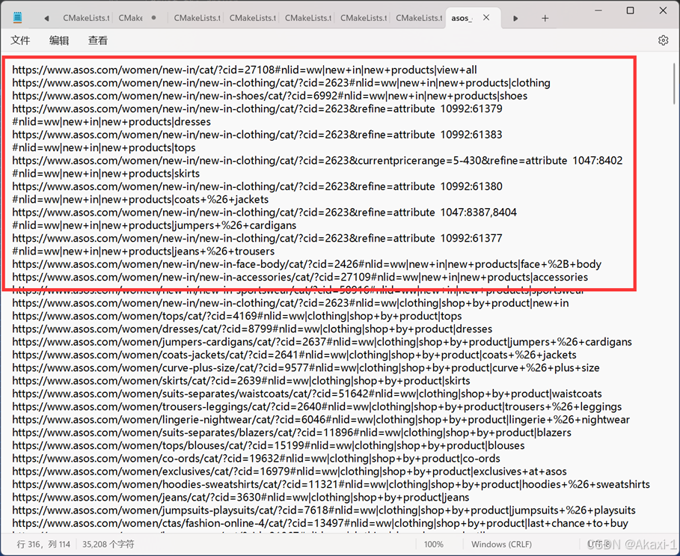Switch to the last CMakeLists.t tab before asos_

pyautogui.click(x=419, y=18)
